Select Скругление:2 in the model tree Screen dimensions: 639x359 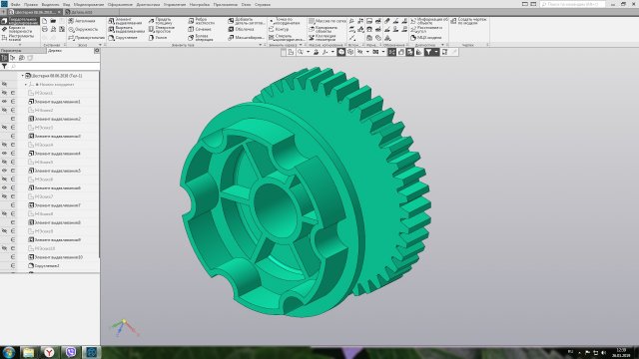tap(44, 266)
